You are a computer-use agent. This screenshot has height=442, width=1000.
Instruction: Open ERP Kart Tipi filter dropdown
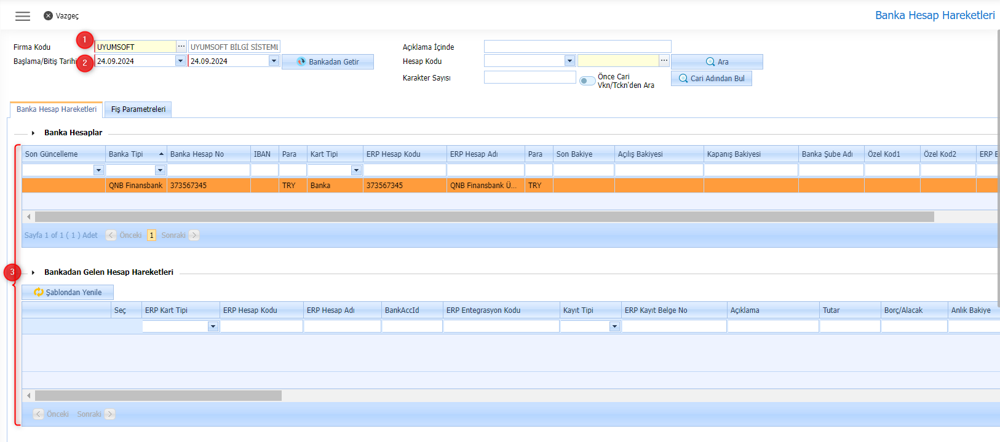(x=213, y=326)
